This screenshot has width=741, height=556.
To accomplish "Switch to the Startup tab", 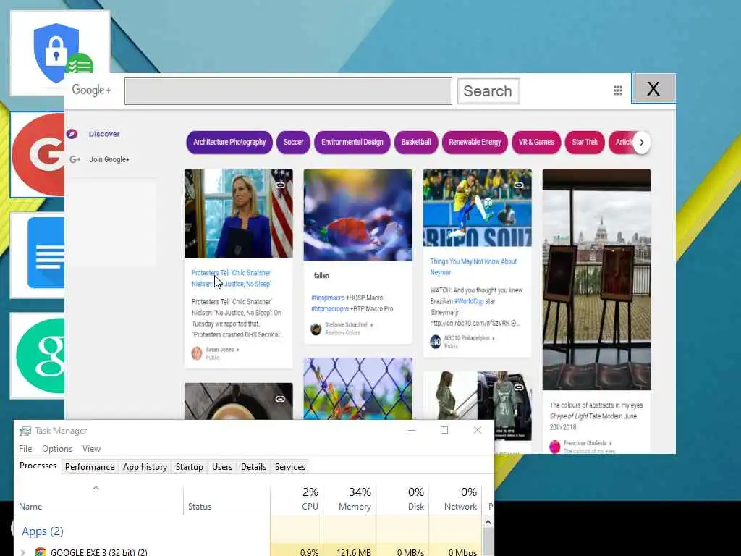I will point(190,467).
